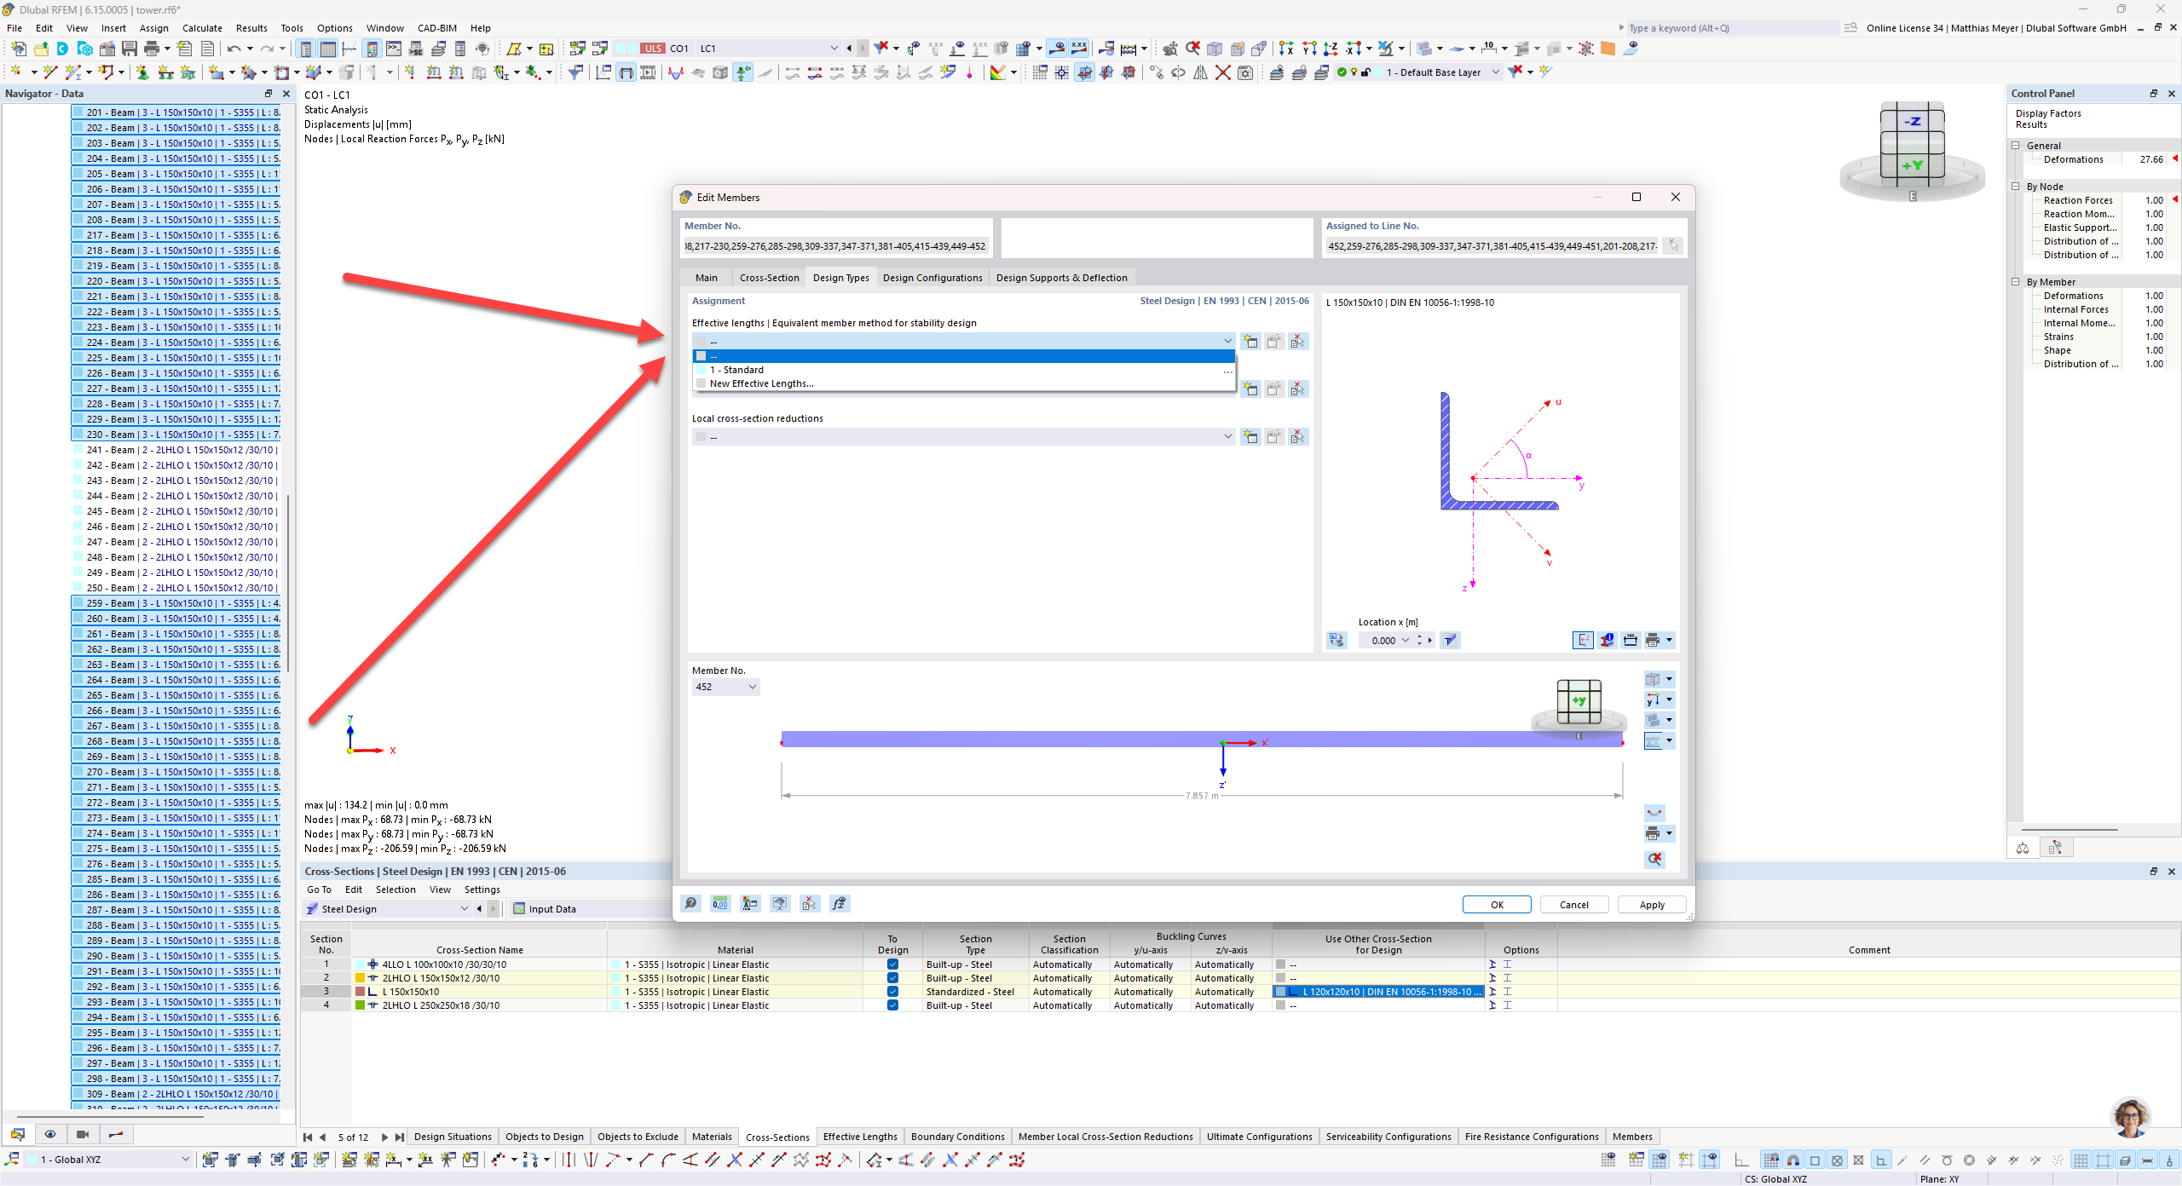Switch to the Design Configurations tab
This screenshot has height=1186, width=2182.
click(x=932, y=278)
